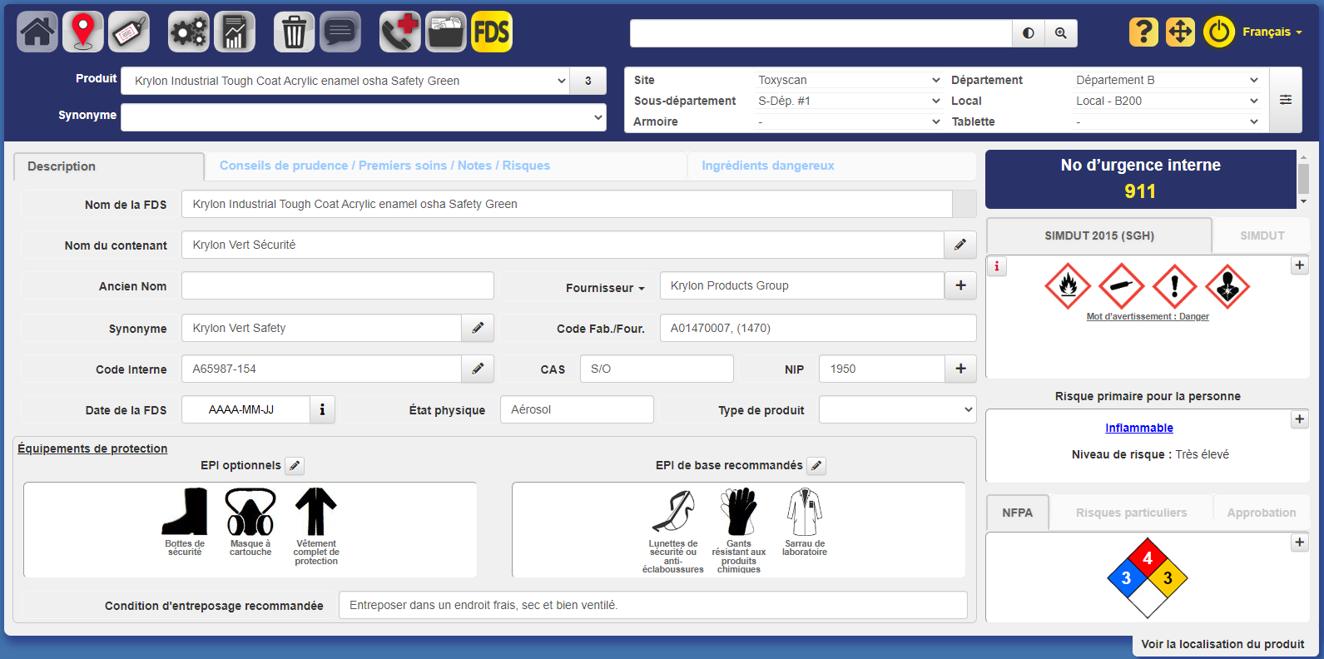Click the health hazard pictogram
The width and height of the screenshot is (1324, 659).
click(x=1227, y=286)
